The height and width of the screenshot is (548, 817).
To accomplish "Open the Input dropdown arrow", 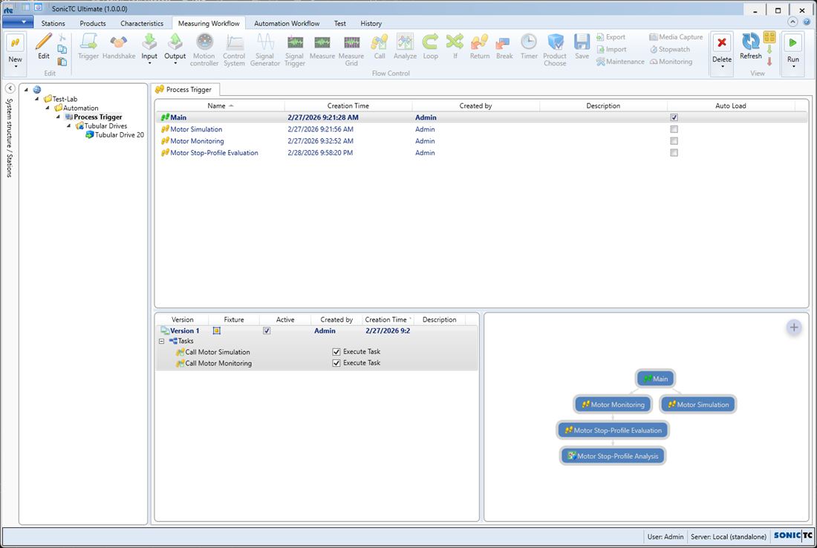I will point(149,63).
